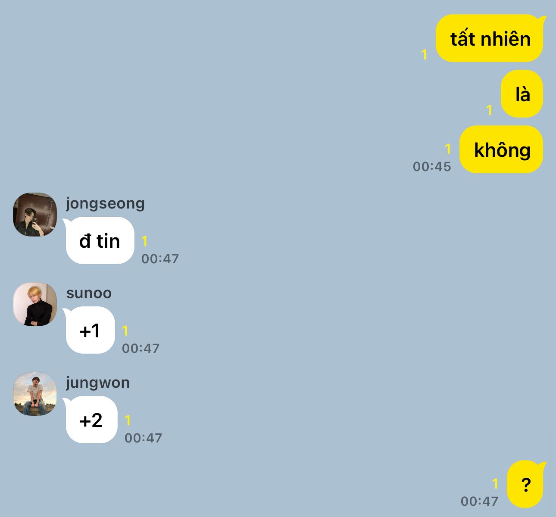Tap the 00:47 timestamp next to '?'
The width and height of the screenshot is (556, 517).
[479, 501]
